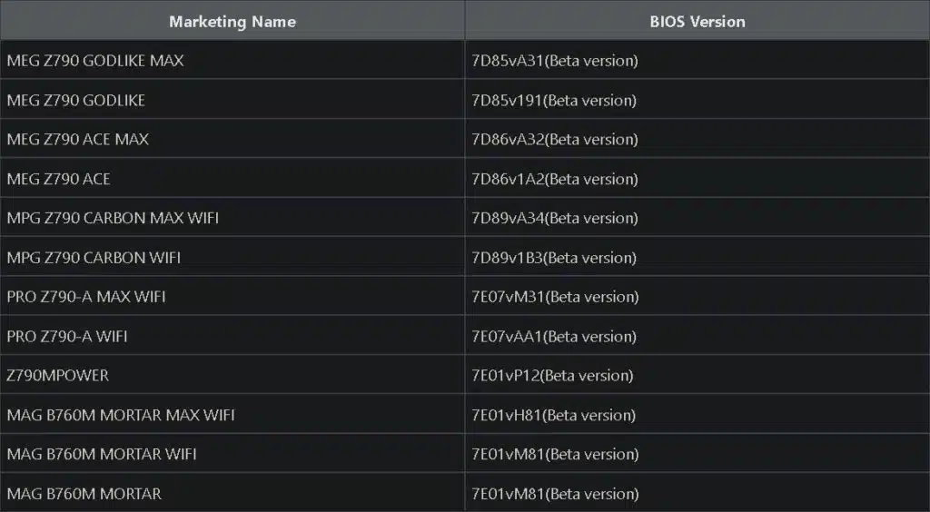Select MAG B760M MORTAR MAX WIFI
Image resolution: width=930 pixels, height=512 pixels.
coord(121,415)
